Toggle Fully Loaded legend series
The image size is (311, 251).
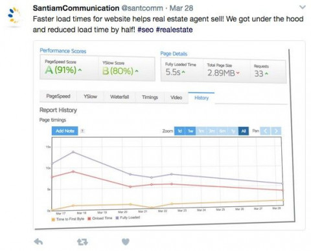(x=128, y=217)
